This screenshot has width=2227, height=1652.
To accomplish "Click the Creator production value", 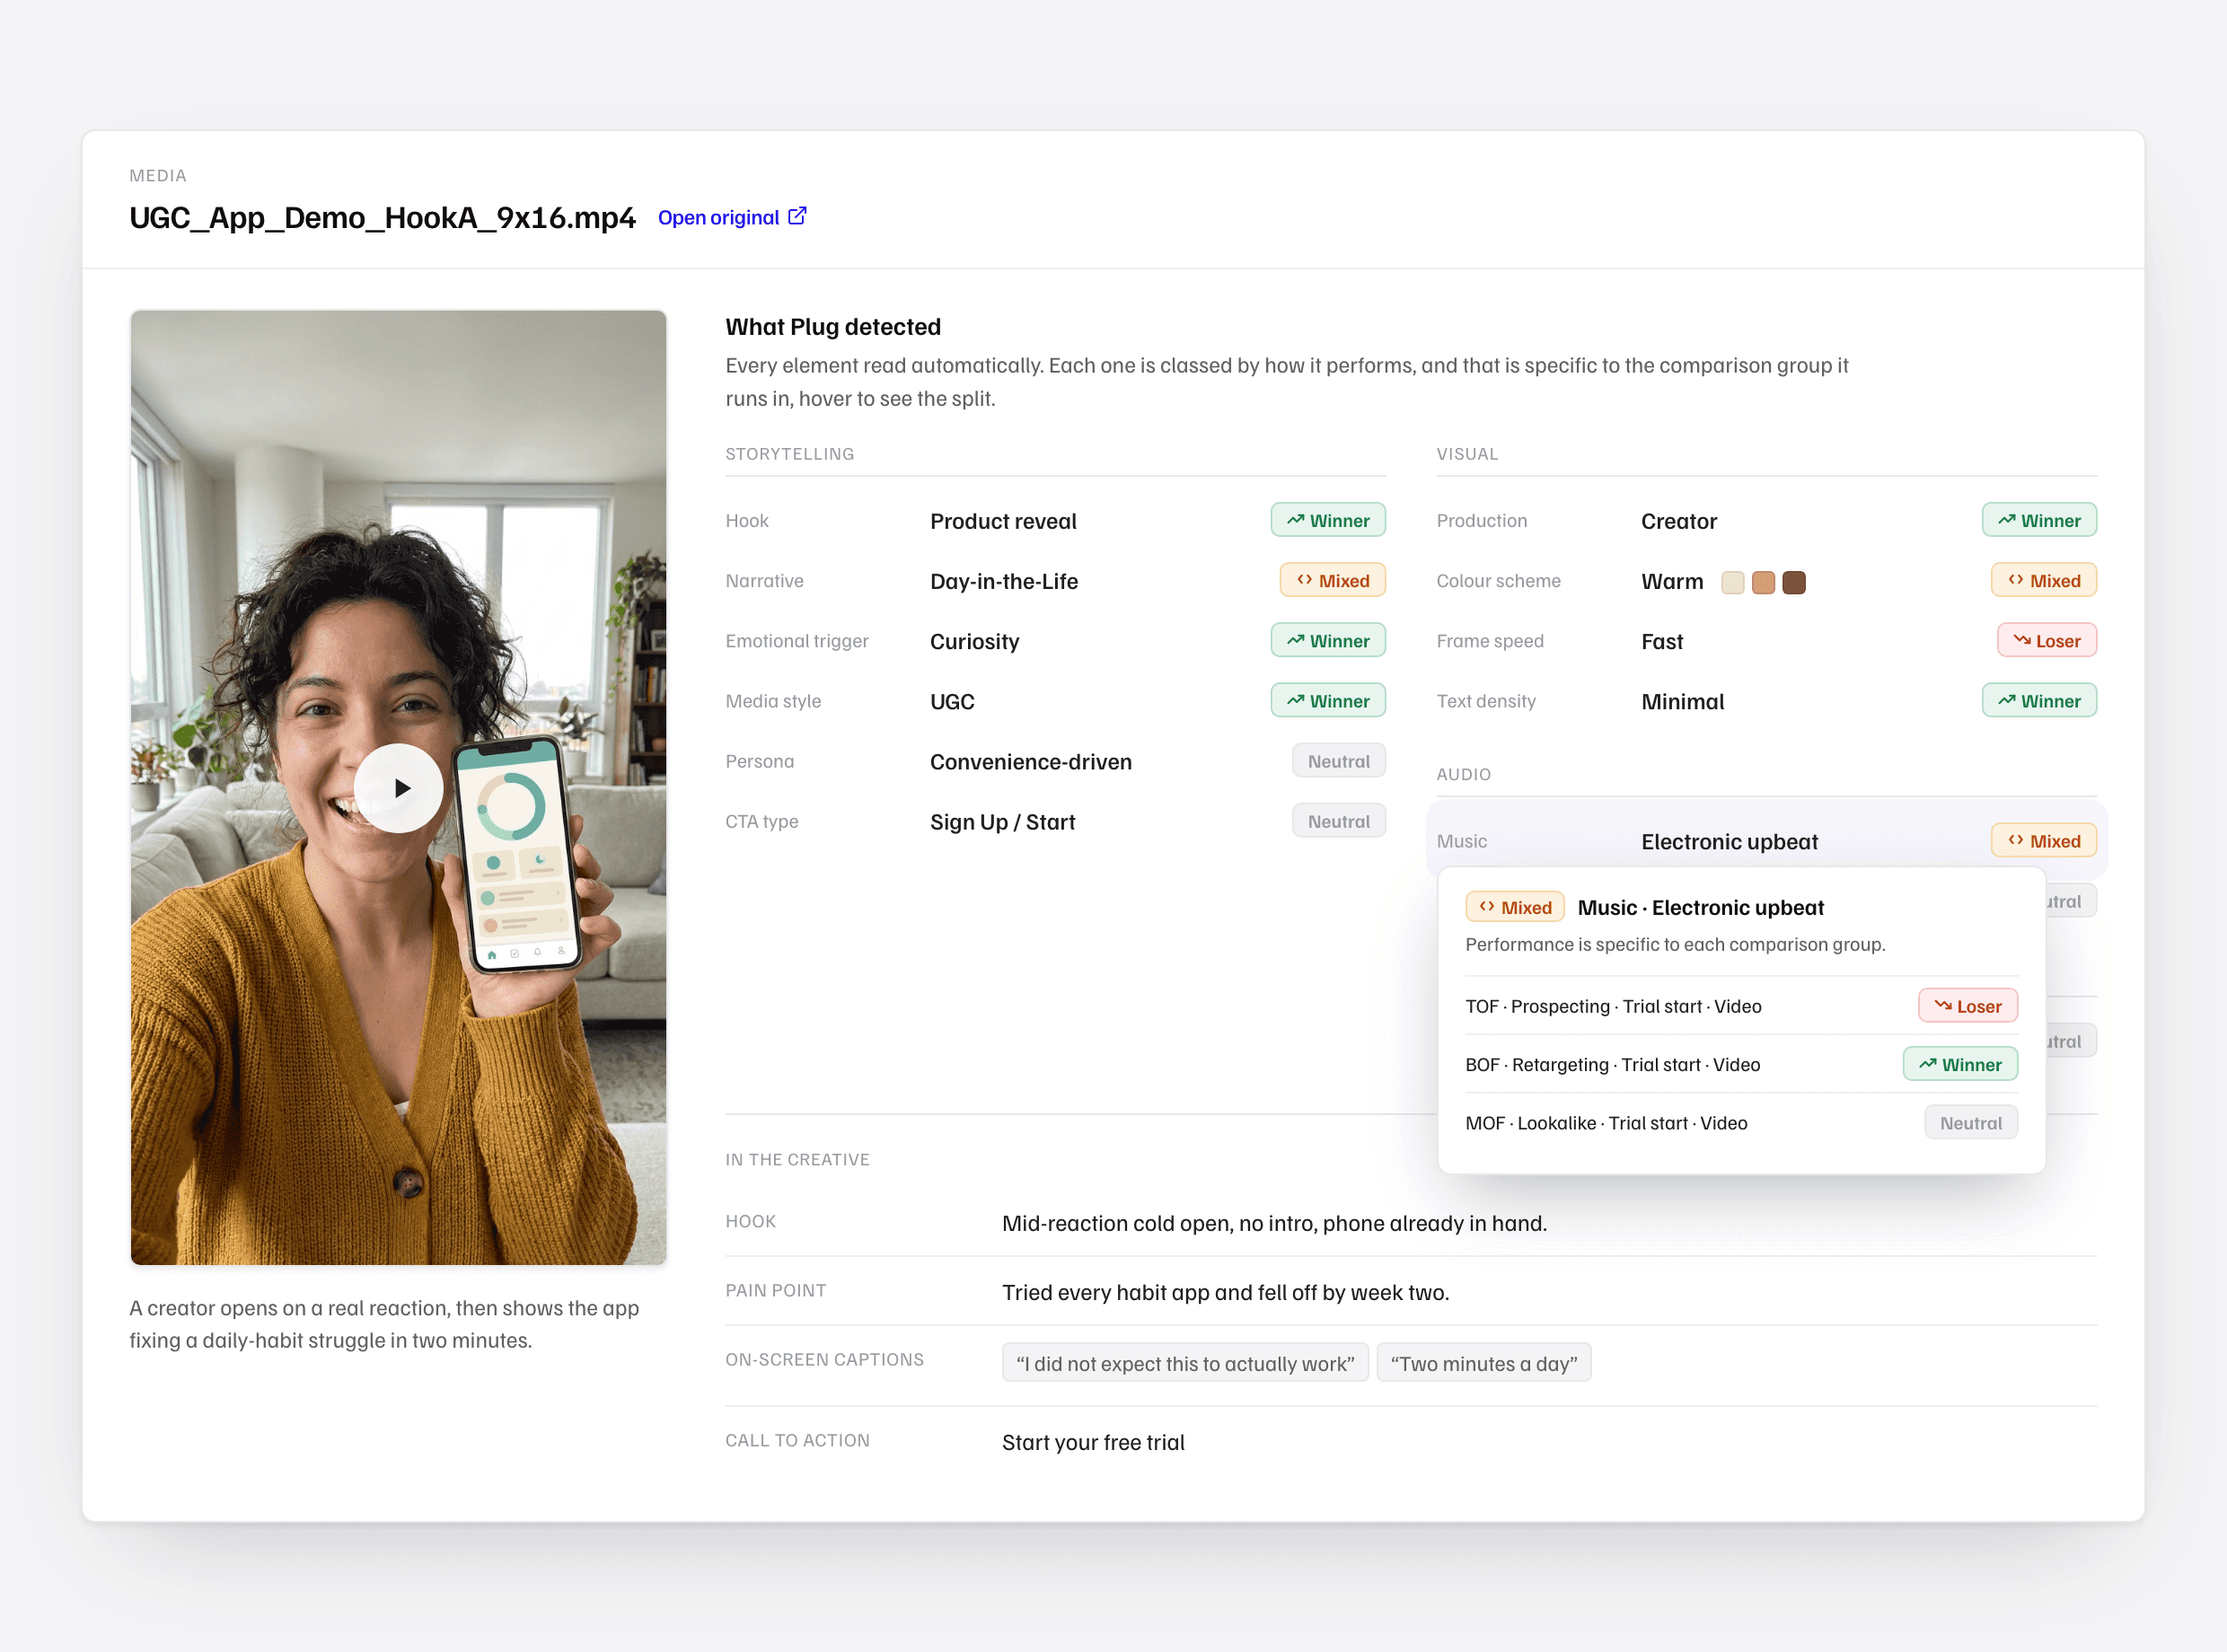I will click(x=1679, y=521).
